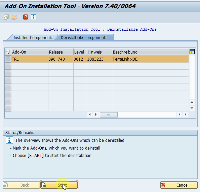Start the deinstallation with Start button

point(59,185)
